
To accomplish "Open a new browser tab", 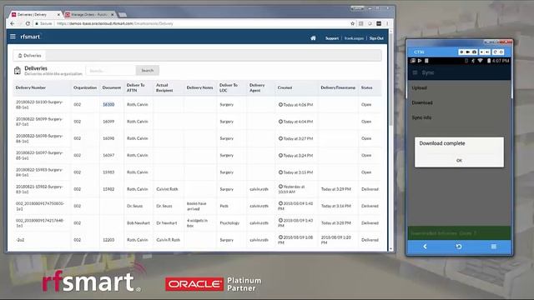I will pos(123,15).
